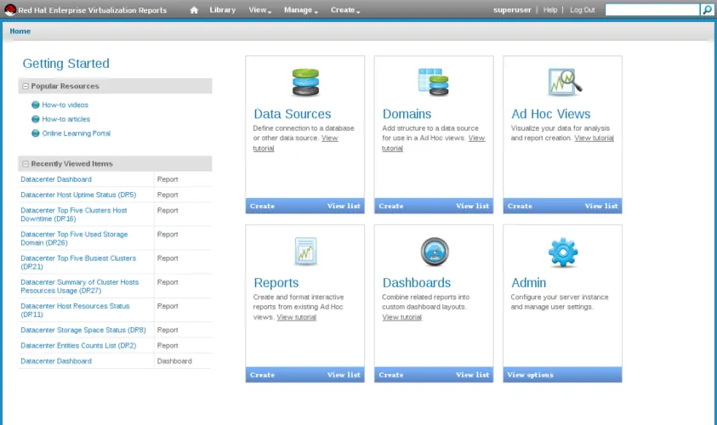Open Datacenter Storage Space Status (DR8)
This screenshot has height=425, width=717.
pyautogui.click(x=83, y=330)
